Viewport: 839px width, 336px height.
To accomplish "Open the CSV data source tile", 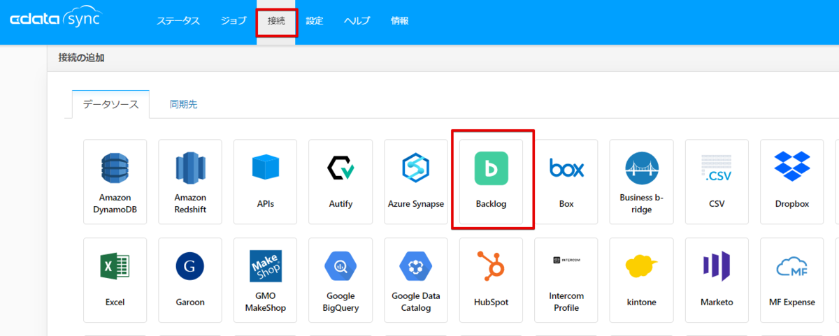I will (717, 182).
